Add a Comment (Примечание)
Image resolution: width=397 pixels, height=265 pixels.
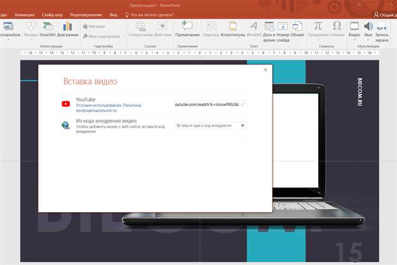coord(187,29)
